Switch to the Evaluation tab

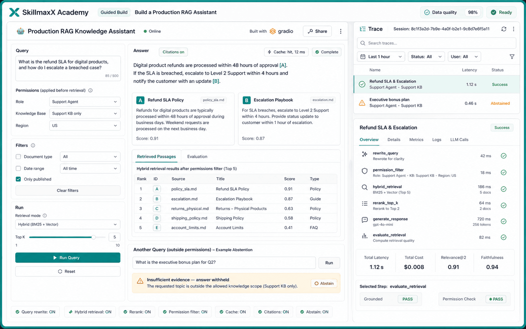click(x=197, y=157)
